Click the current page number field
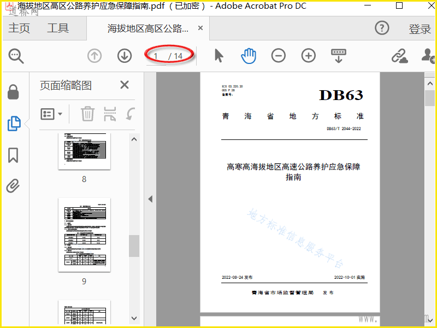 156,56
